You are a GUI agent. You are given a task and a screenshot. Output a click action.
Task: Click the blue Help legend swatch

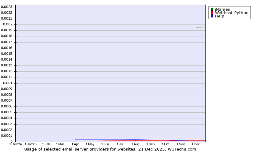(x=212, y=16)
